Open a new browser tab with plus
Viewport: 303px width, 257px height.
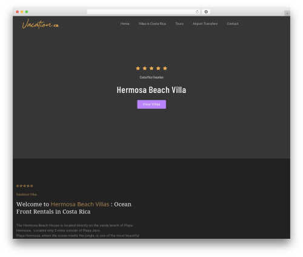click(287, 13)
